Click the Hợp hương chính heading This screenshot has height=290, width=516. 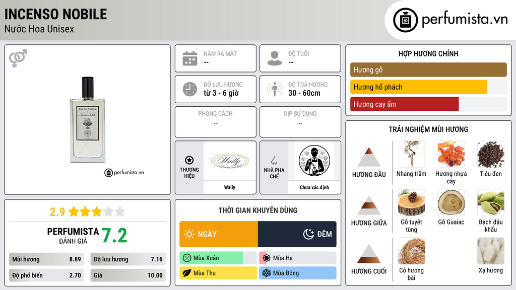[x=428, y=53]
